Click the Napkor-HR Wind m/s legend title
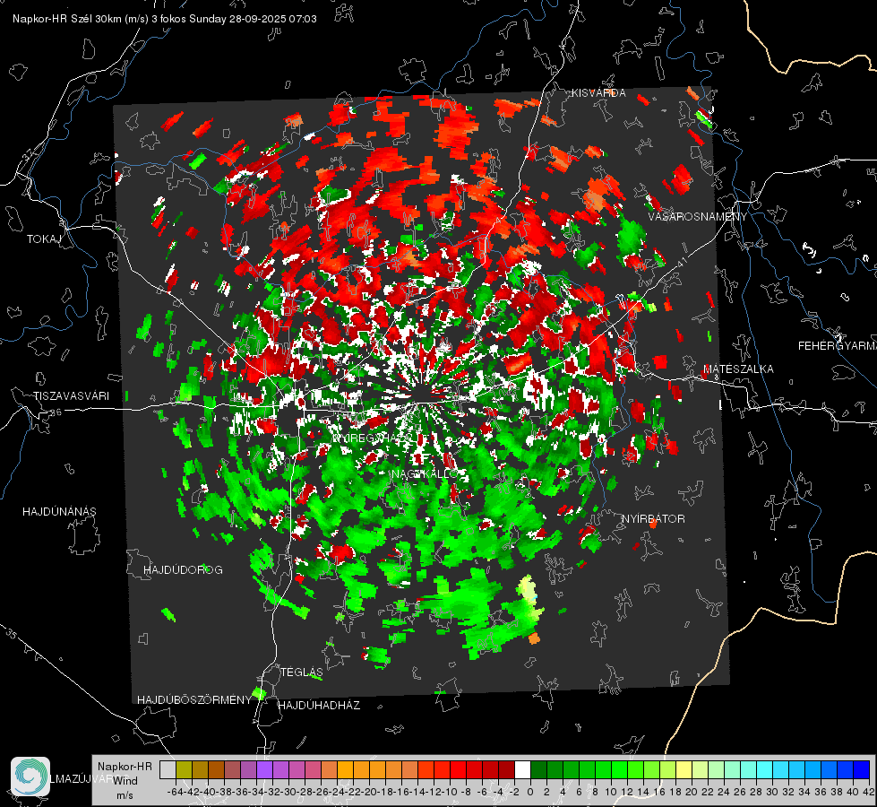 [x=125, y=781]
